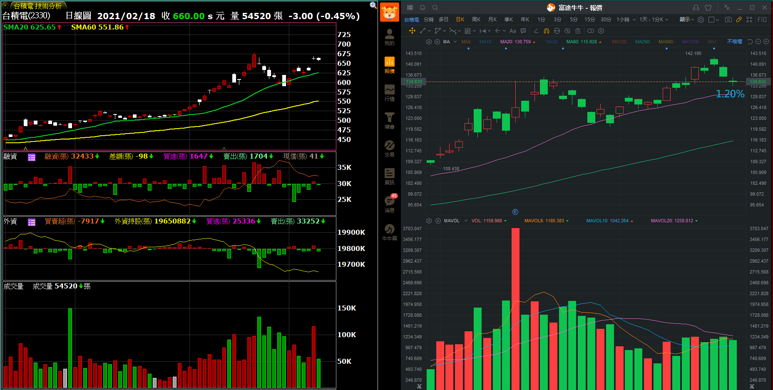The width and height of the screenshot is (773, 390).
Task: Zoom in chart with plus icon
Action: [x=766, y=42]
